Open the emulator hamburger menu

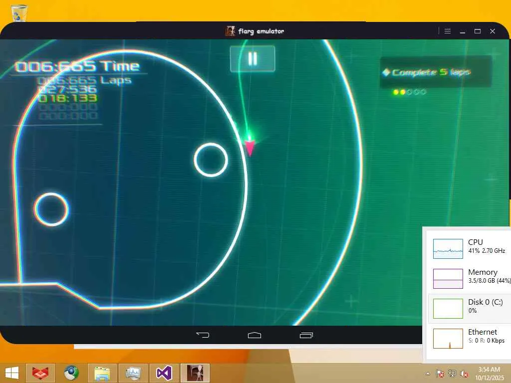click(448, 31)
